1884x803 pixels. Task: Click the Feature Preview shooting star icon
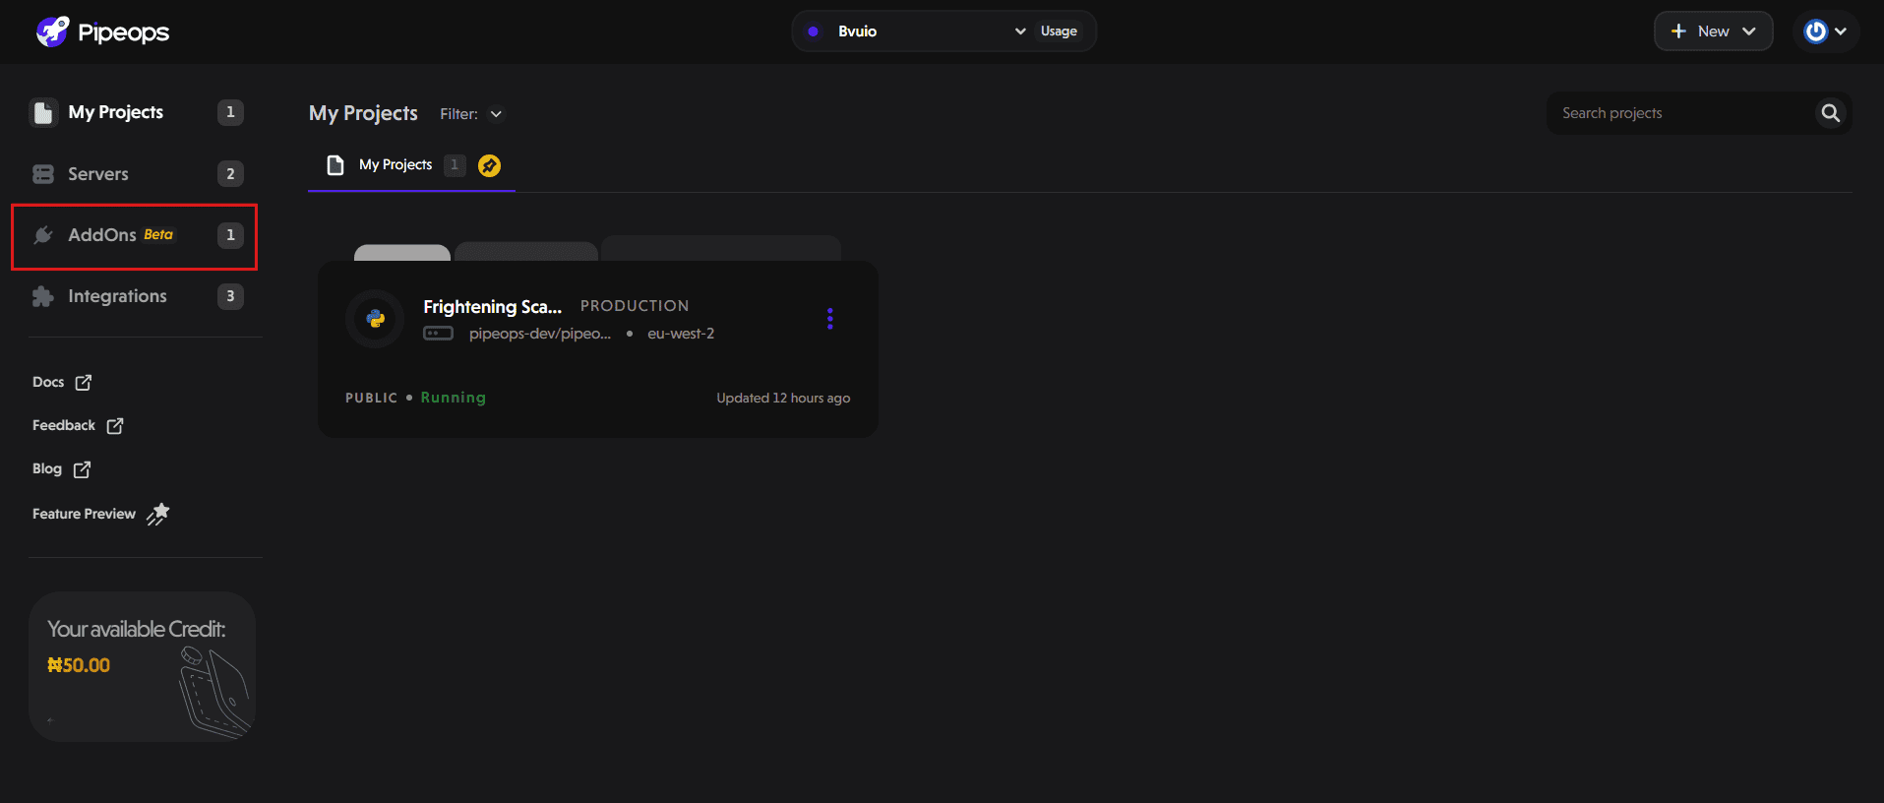(158, 514)
